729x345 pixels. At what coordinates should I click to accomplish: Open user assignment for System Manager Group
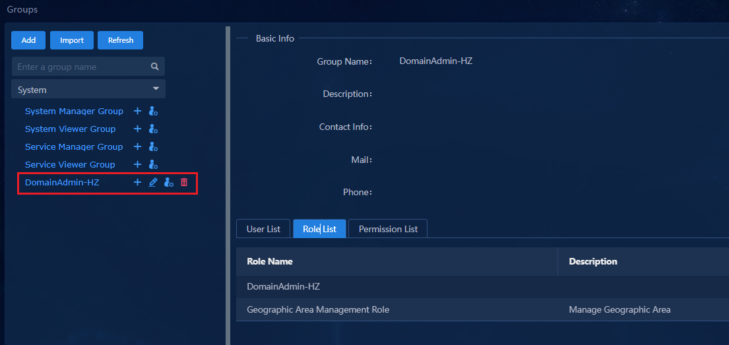click(154, 111)
